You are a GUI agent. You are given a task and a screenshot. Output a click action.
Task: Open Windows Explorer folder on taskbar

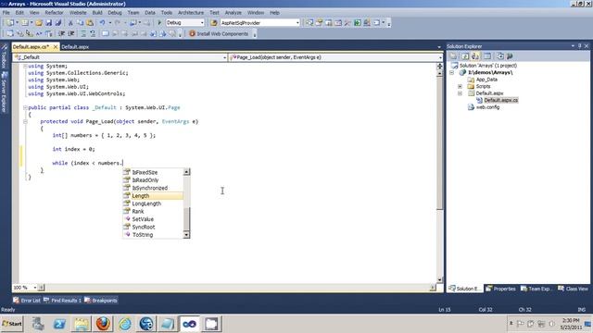(x=81, y=324)
